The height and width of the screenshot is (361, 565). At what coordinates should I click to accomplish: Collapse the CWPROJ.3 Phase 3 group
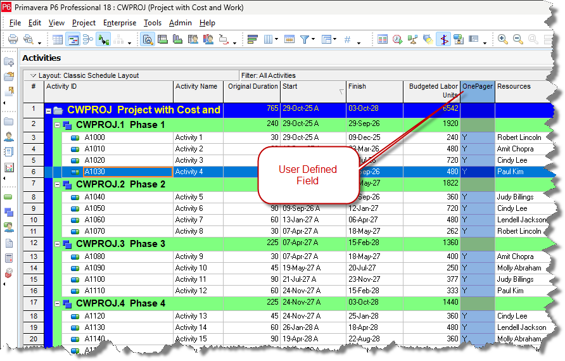57,244
